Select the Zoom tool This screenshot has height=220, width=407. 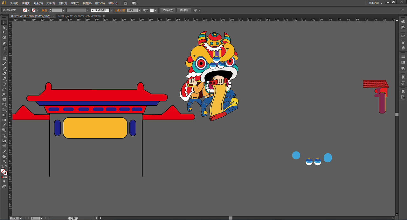(4, 161)
